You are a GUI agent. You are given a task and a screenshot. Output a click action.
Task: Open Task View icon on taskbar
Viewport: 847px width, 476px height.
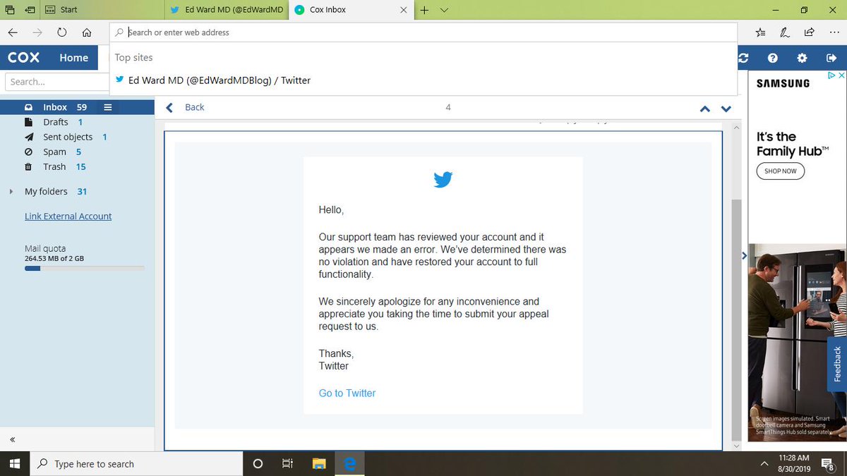[287, 463]
